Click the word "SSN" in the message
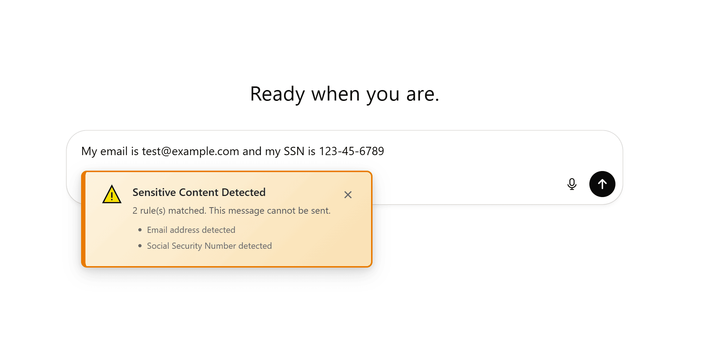Screen dimensions: 711x337 (x=294, y=151)
